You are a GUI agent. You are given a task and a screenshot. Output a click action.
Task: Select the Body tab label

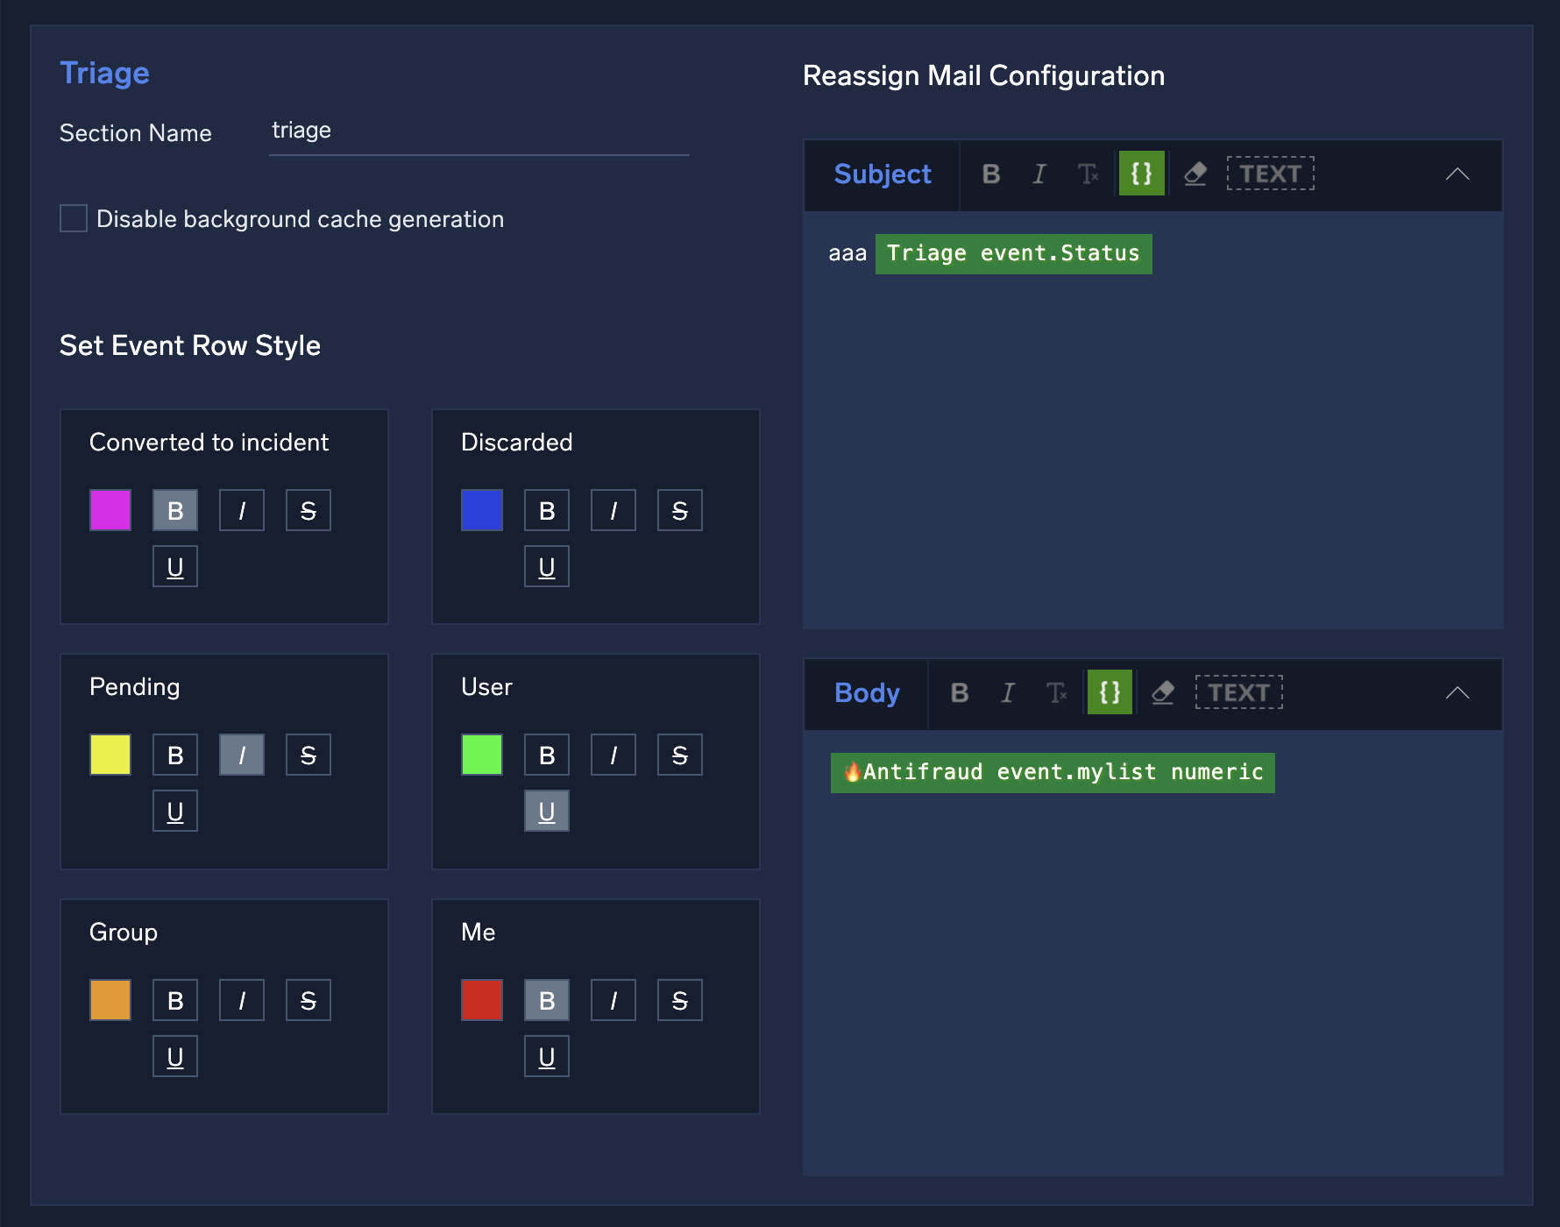click(867, 692)
